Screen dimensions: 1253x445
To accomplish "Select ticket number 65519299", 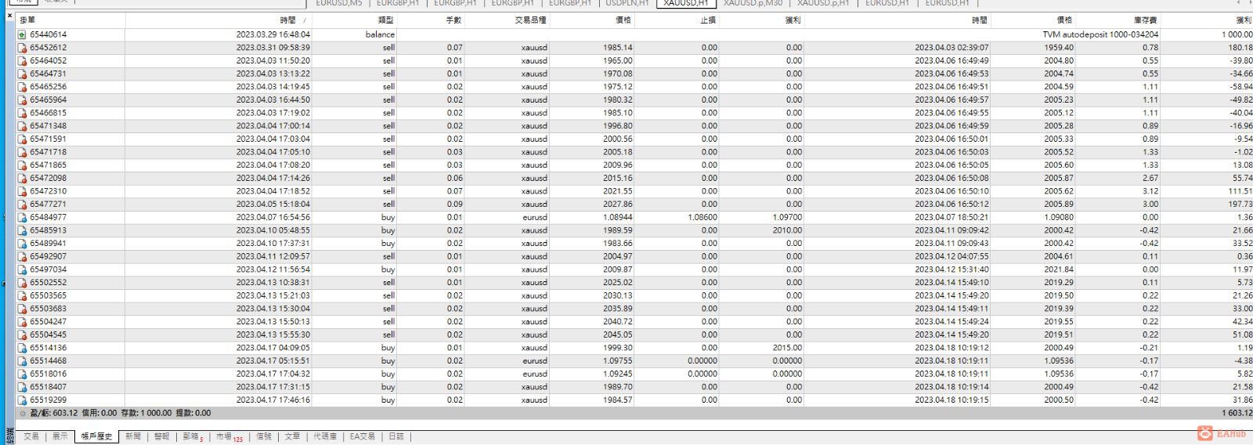I will click(x=49, y=400).
